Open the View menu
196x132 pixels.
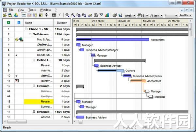tap(21, 10)
